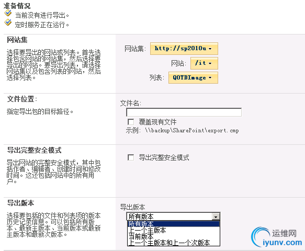
Task: Click the 文件名 text input field
Action: tap(184, 112)
